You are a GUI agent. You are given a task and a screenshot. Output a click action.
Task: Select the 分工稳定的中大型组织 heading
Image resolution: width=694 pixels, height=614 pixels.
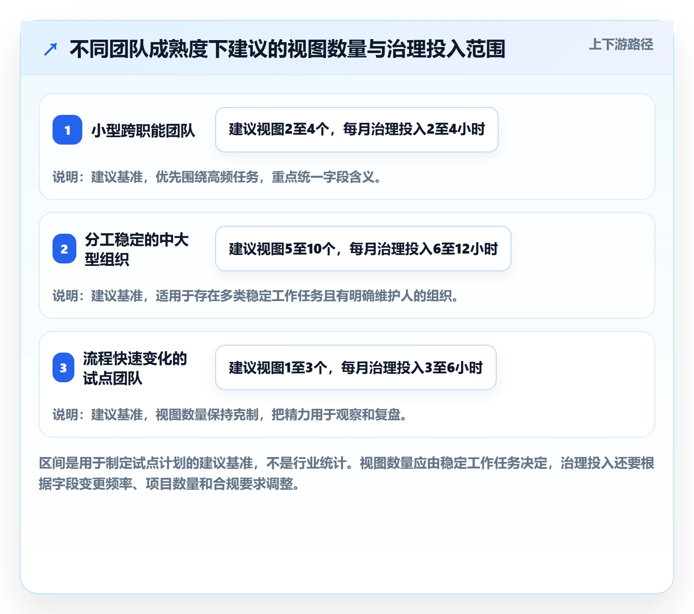pyautogui.click(x=137, y=249)
